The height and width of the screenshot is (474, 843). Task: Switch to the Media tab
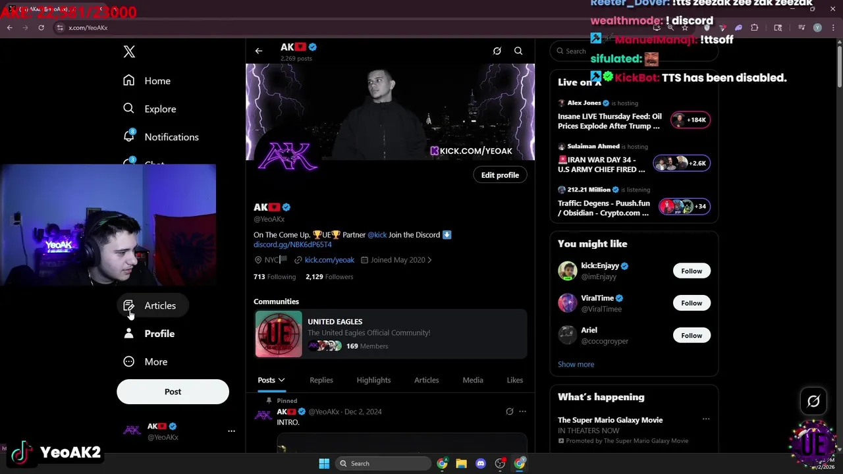pos(473,380)
